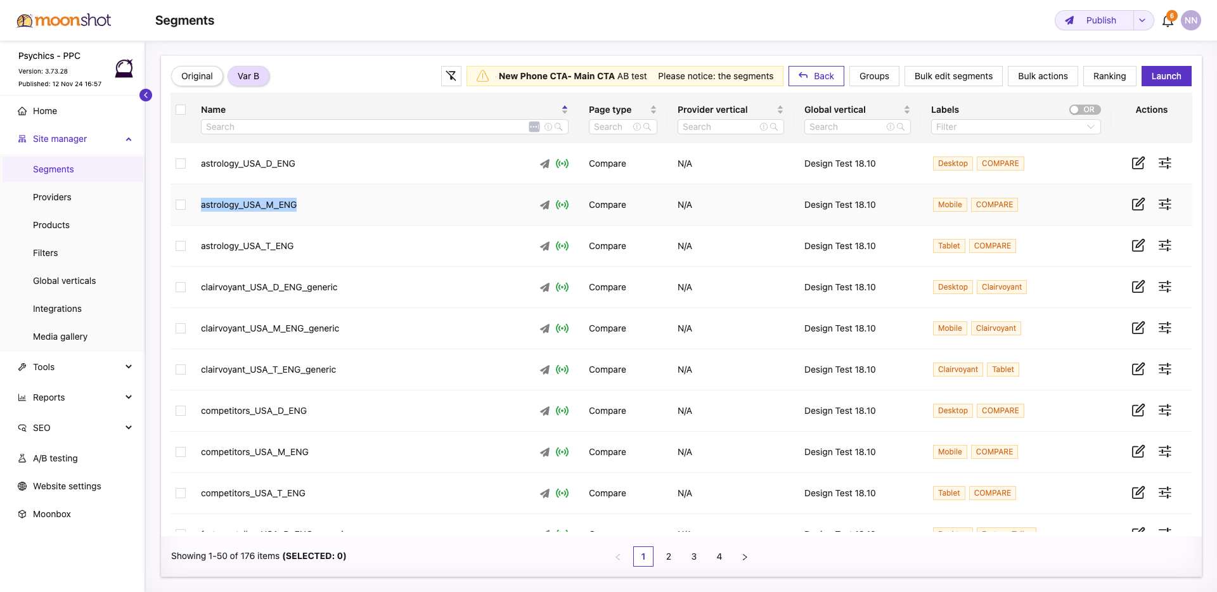Click the Bulk actions button
Screen dimensions: 1217x592
pos(1043,76)
